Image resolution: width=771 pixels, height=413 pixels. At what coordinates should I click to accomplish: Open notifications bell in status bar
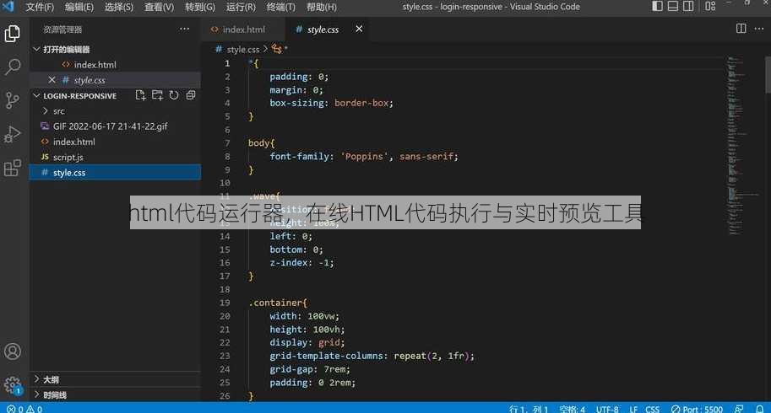coord(760,409)
